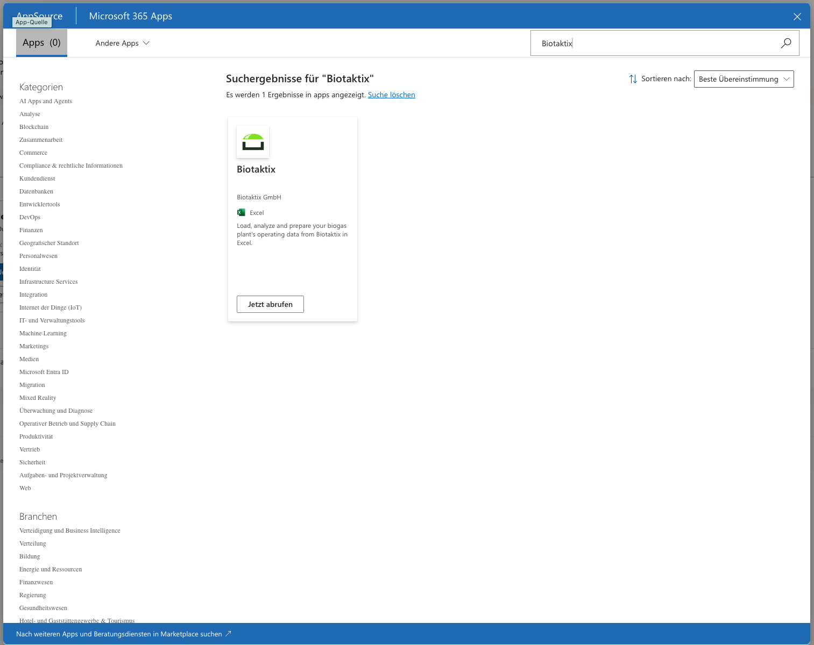The image size is (814, 645).
Task: Open the Beste Übereinstimmung sort dropdown
Action: tap(744, 79)
